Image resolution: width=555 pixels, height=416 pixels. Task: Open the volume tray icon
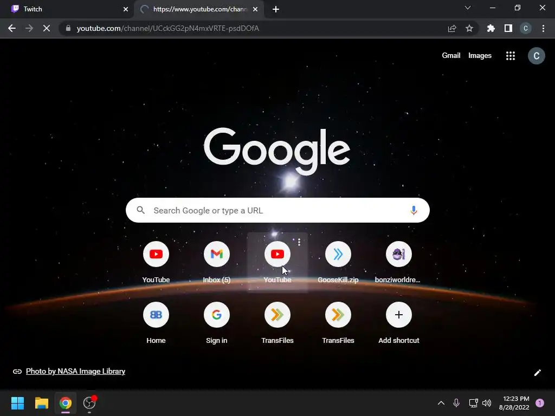click(487, 403)
